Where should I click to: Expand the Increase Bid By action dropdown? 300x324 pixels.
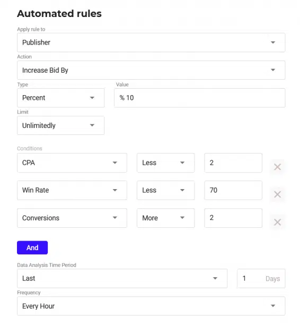coord(151,70)
